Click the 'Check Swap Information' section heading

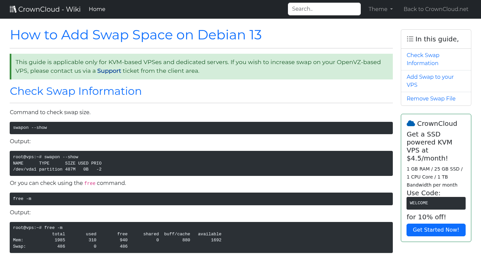[x=76, y=91]
